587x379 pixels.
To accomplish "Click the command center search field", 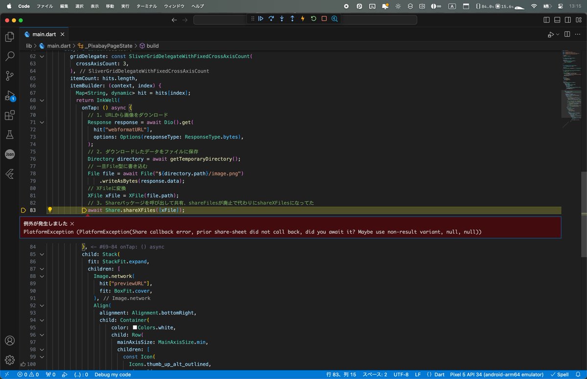I will [x=305, y=20].
